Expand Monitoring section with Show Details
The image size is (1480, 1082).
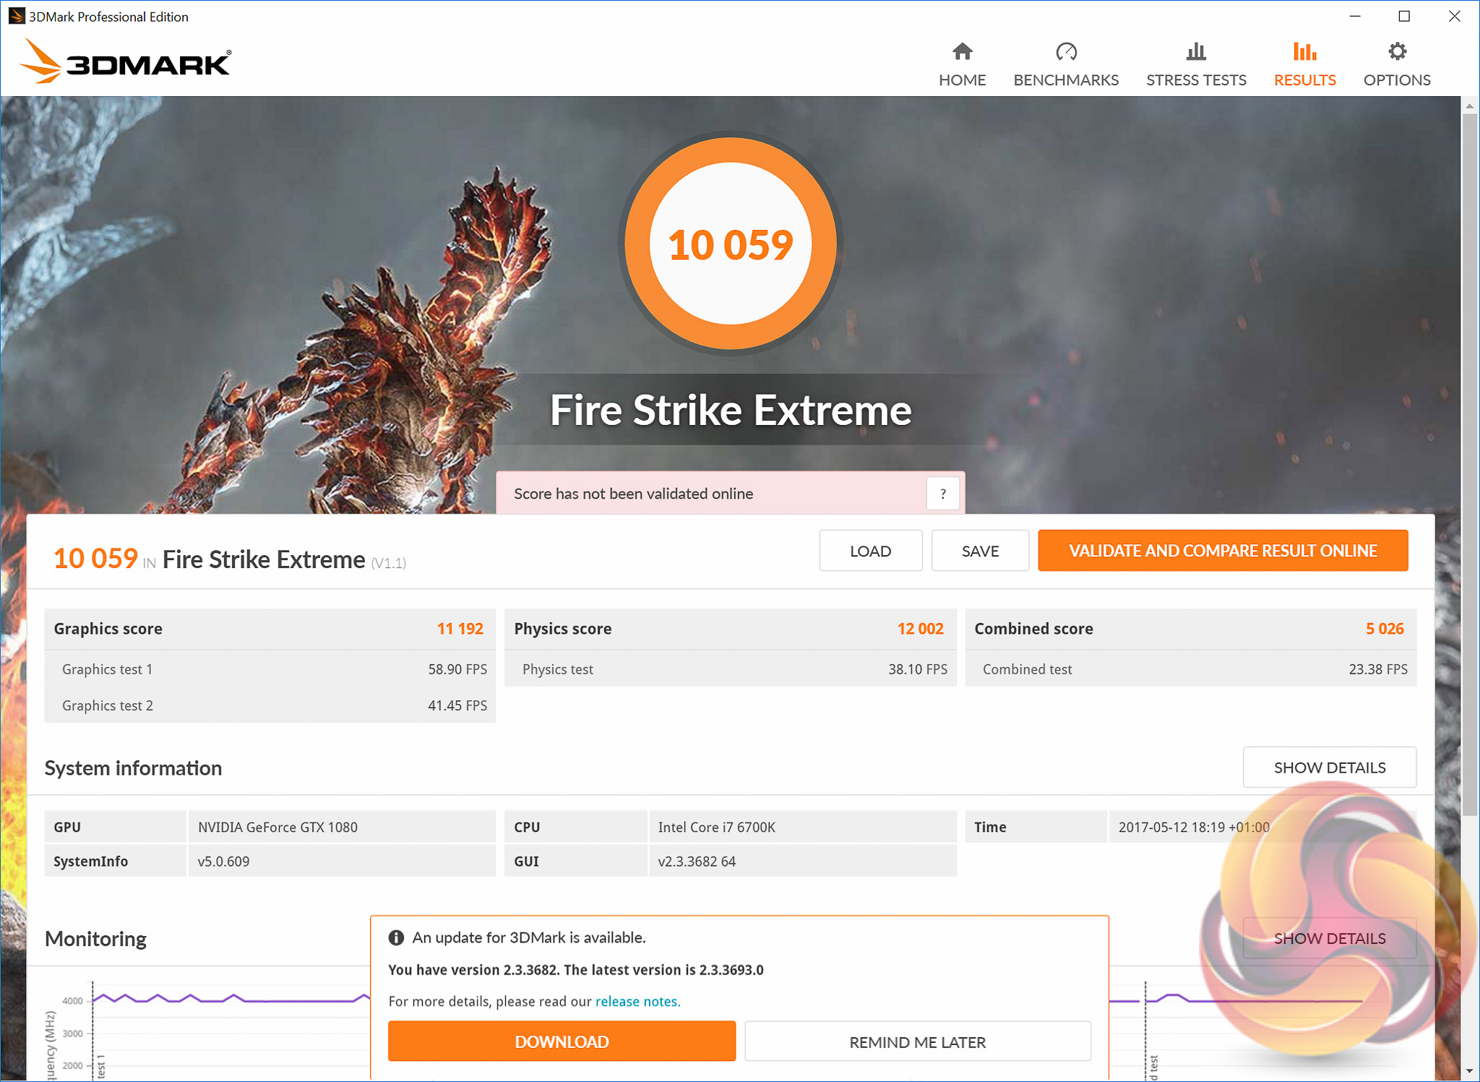(1329, 938)
